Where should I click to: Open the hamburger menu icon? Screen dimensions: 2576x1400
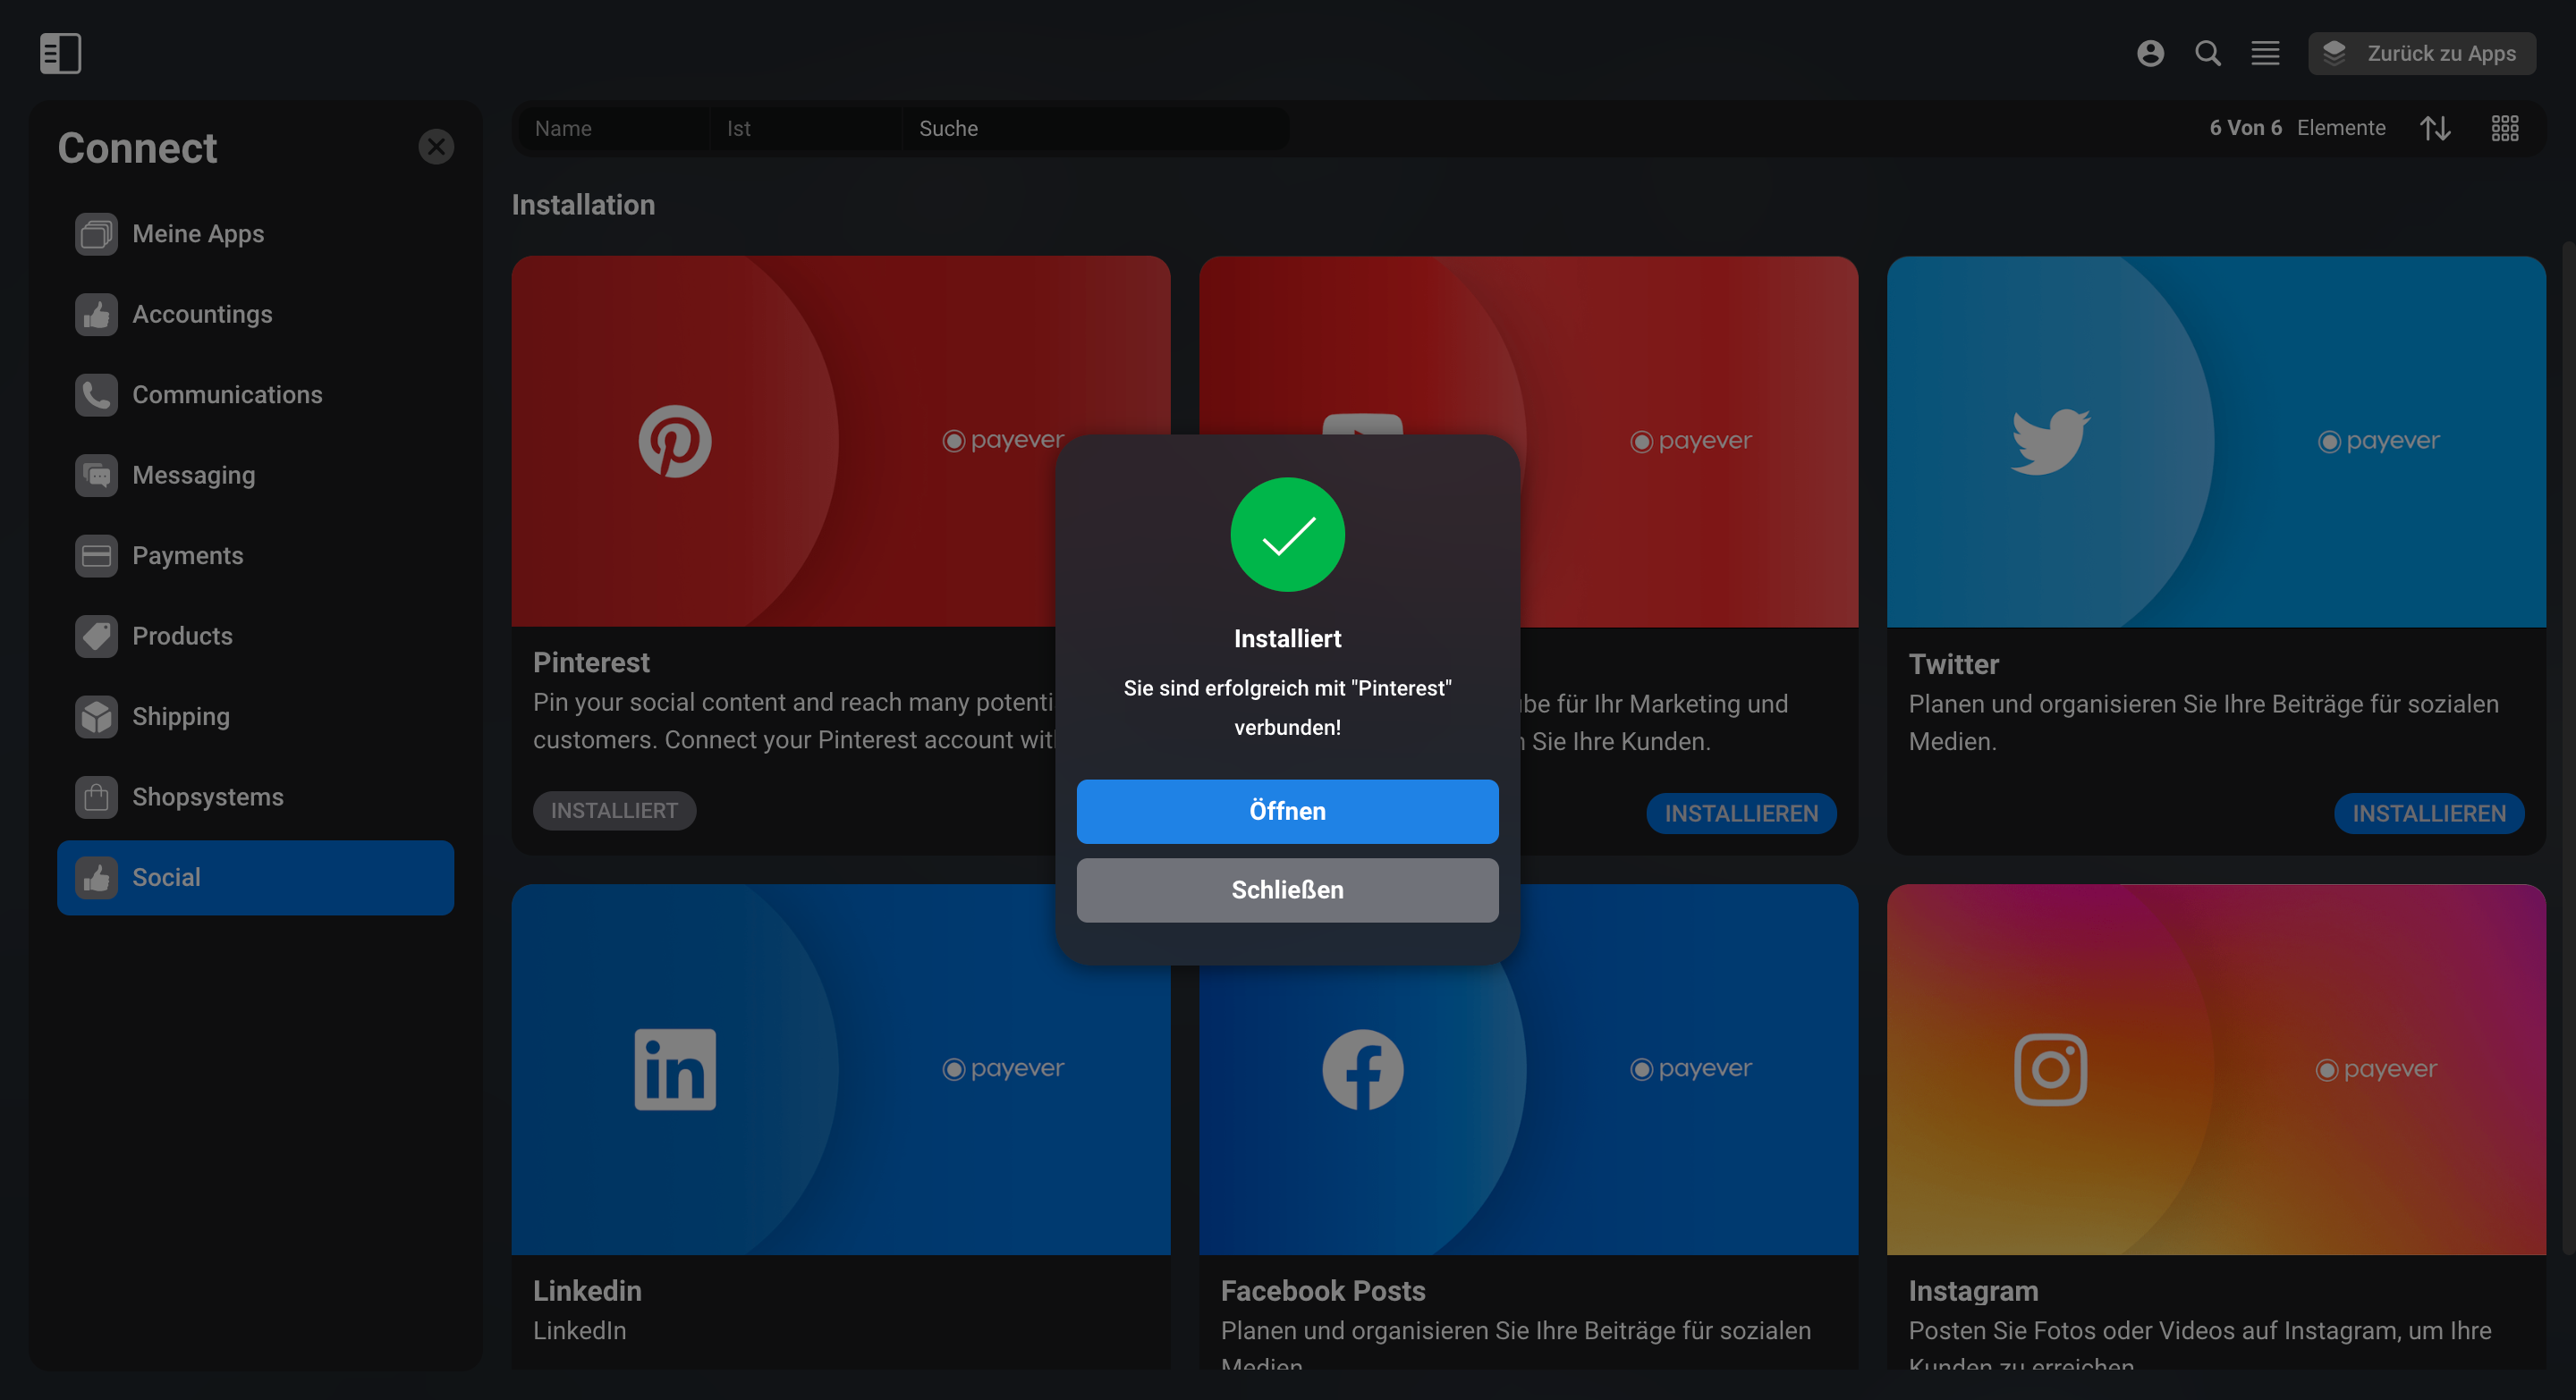point(2265,53)
